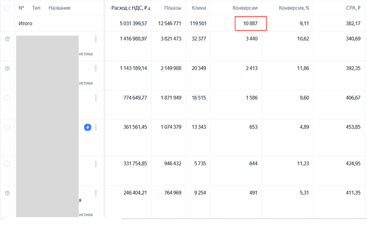
Task: Check the box for 361 561,45 campaign row
Action: tap(7, 127)
